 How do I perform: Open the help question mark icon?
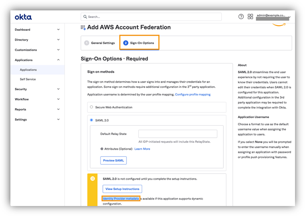point(241,17)
